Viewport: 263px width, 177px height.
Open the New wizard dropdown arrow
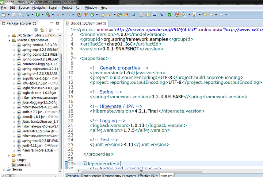coord(9,15)
